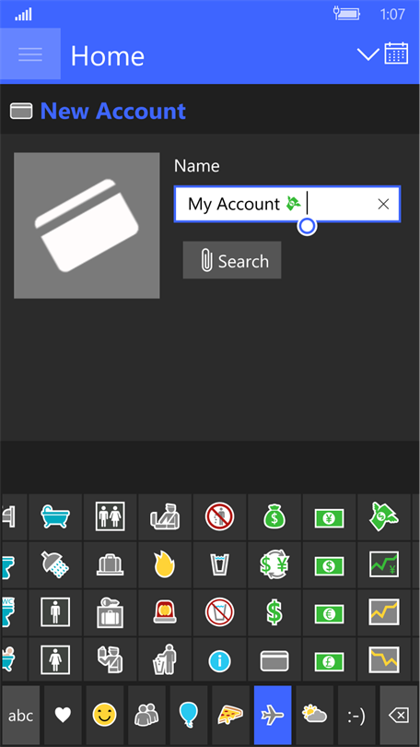420x747 pixels.
Task: Insert the bathtub emoji
Action: click(55, 516)
